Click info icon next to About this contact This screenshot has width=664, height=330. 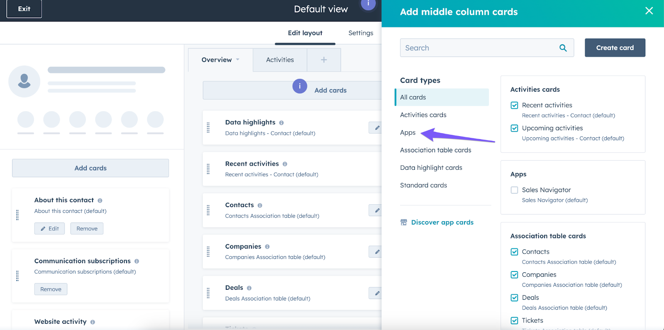[100, 200]
